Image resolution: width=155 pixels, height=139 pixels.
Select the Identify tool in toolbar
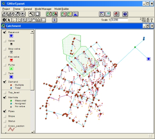pyautogui.click(x=4, y=20)
